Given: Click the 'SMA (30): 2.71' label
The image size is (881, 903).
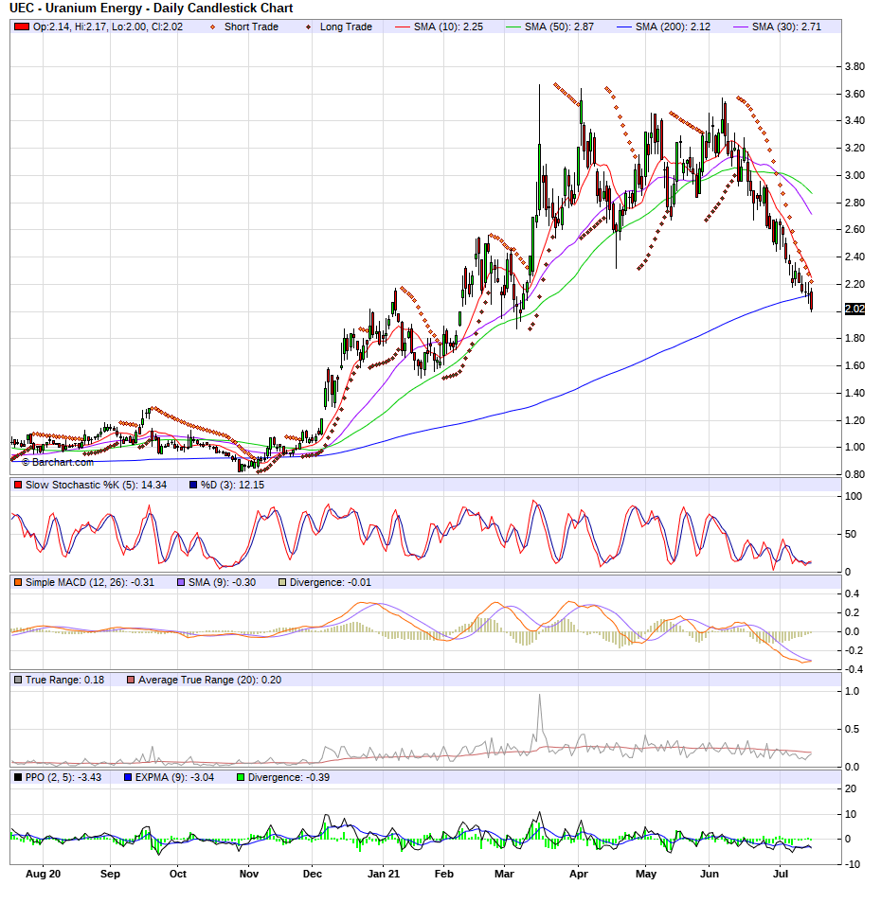Looking at the screenshot, I should tap(786, 27).
